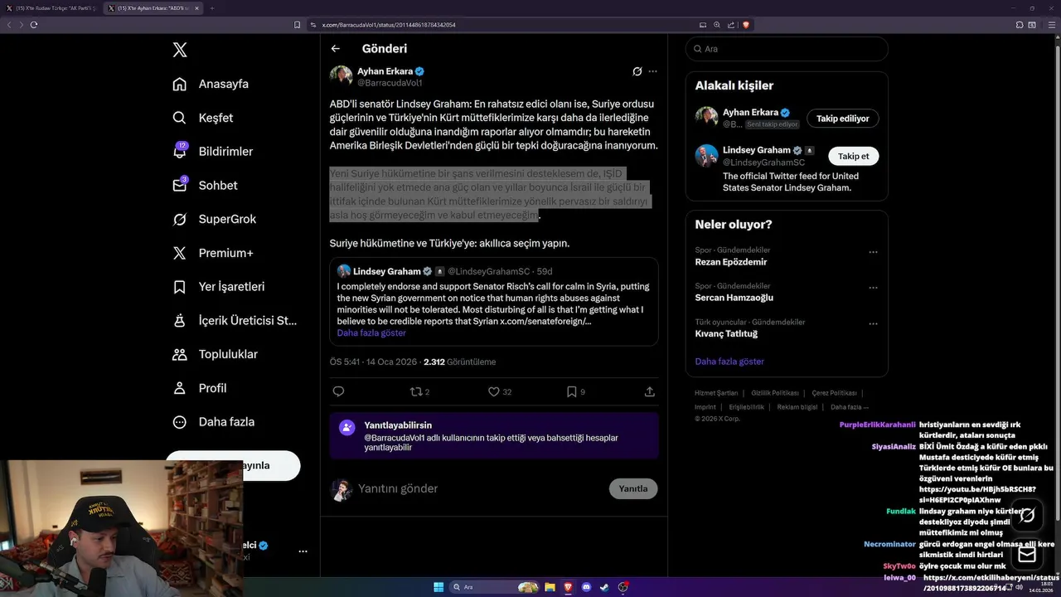The width and height of the screenshot is (1061, 597).
Task: Switch to the first browser tab
Action: [50, 8]
